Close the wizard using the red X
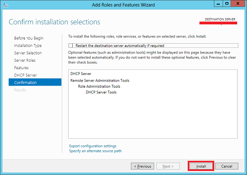 pos(238,4)
